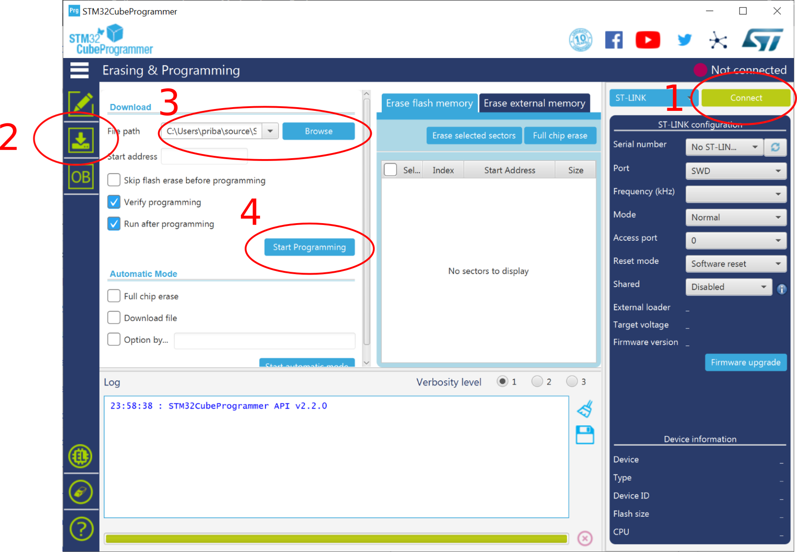Screen dimensions: 797x552
Task: Set verbosity level to 3
Action: tap(572, 381)
